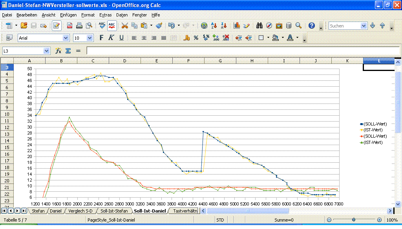
Task: Apply percent number format
Action: click(x=196, y=38)
